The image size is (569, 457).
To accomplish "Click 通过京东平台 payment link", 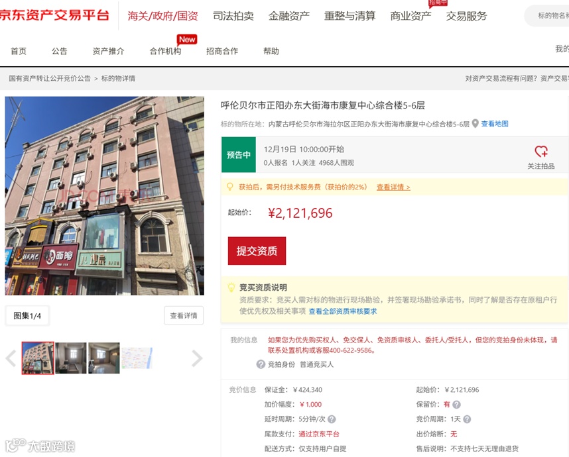I will (x=319, y=434).
